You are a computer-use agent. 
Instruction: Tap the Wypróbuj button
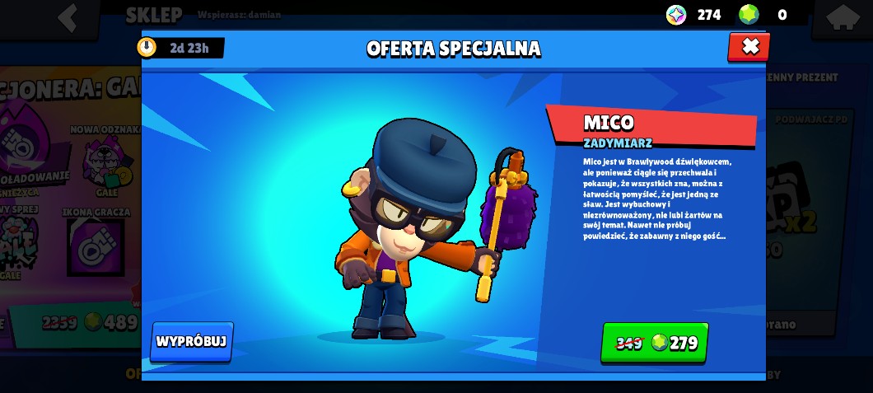[192, 341]
